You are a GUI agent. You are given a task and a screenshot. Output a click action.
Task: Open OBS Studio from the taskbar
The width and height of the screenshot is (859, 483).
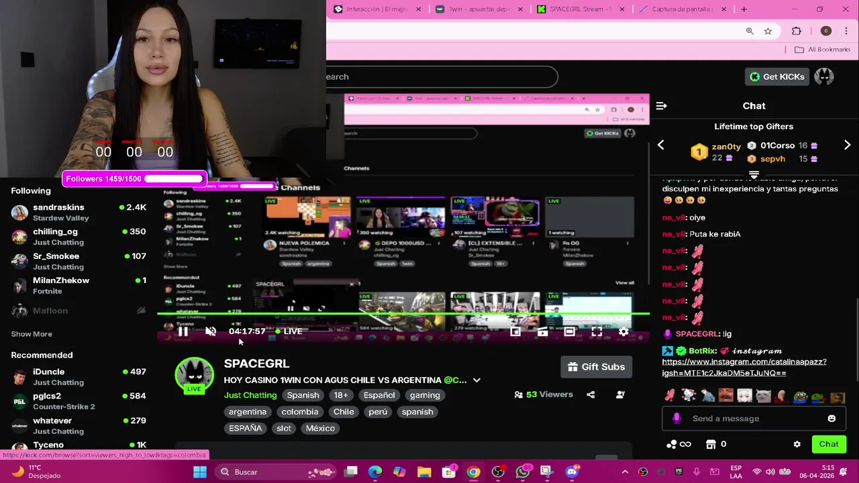498,472
